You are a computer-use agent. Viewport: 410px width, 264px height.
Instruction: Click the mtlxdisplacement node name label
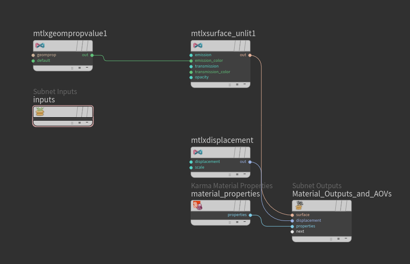pos(222,140)
